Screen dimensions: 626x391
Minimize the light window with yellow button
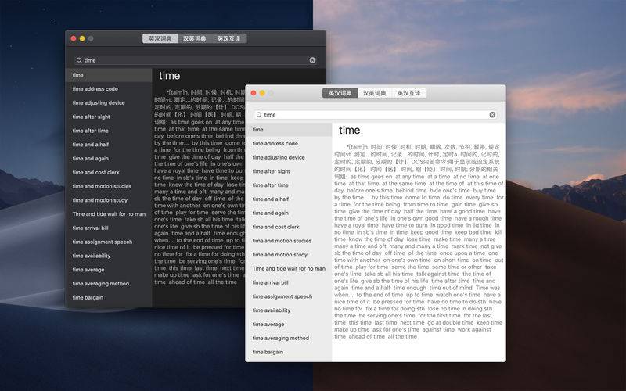(x=262, y=93)
